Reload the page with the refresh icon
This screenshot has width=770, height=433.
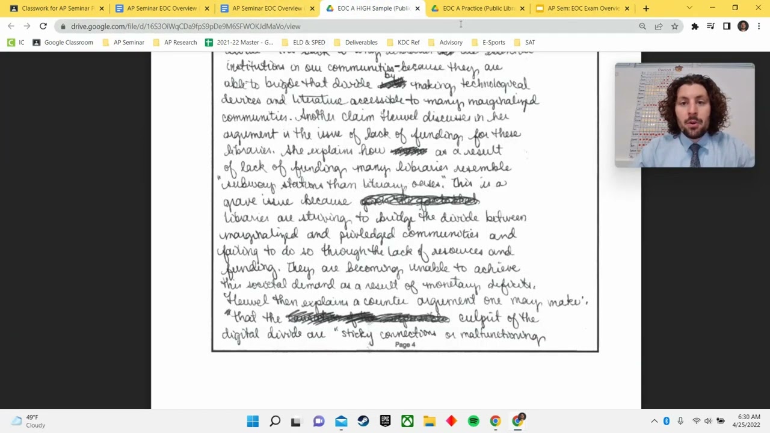point(43,26)
